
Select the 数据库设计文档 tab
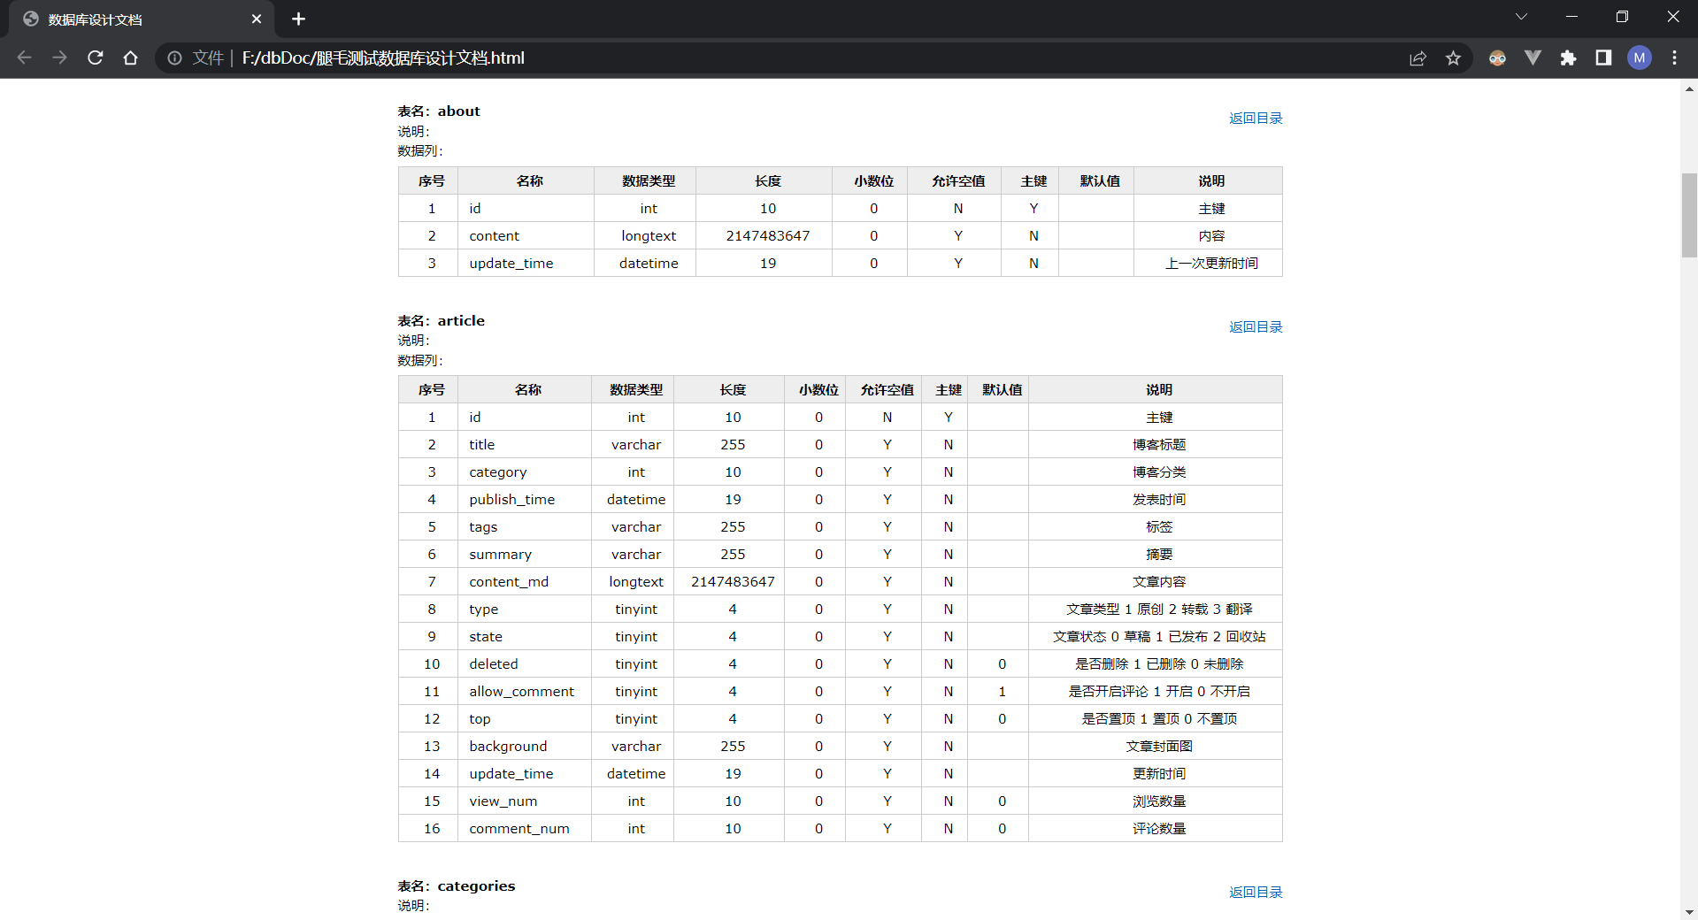pos(142,19)
